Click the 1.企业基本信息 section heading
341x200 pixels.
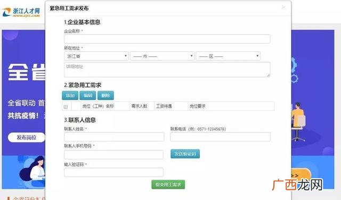(82, 22)
